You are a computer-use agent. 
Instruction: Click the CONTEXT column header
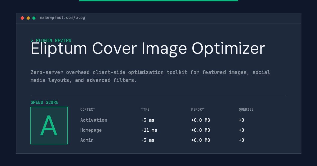[x=88, y=109]
